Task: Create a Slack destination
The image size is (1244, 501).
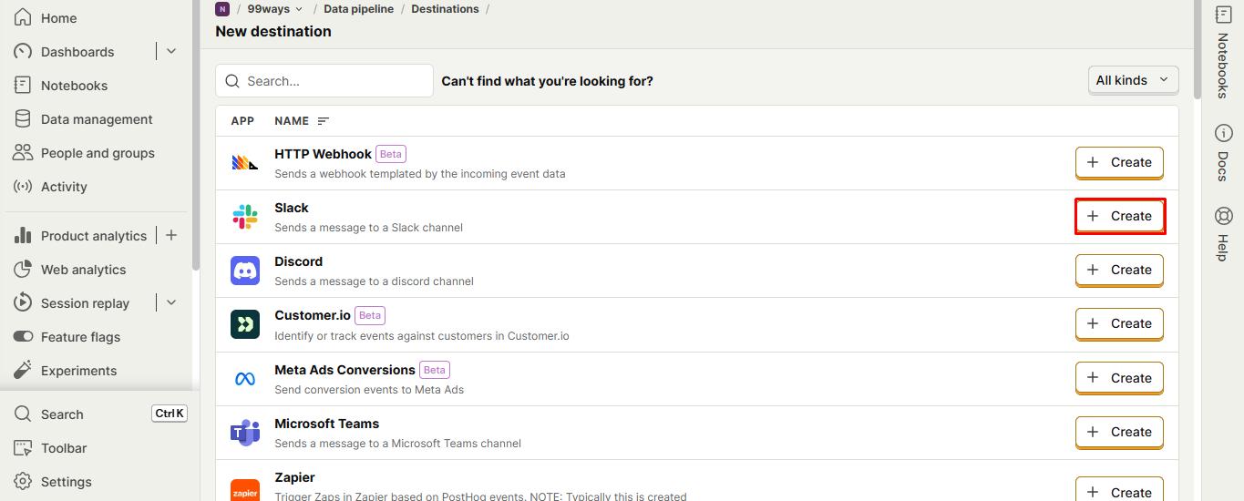Action: coord(1119,216)
